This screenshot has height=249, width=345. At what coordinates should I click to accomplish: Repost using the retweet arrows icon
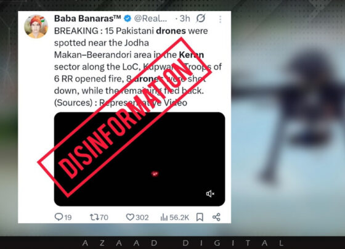95,218
